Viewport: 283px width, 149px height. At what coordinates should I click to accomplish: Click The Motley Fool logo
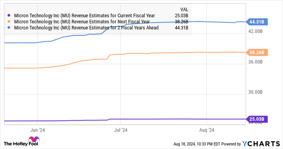point(22,141)
